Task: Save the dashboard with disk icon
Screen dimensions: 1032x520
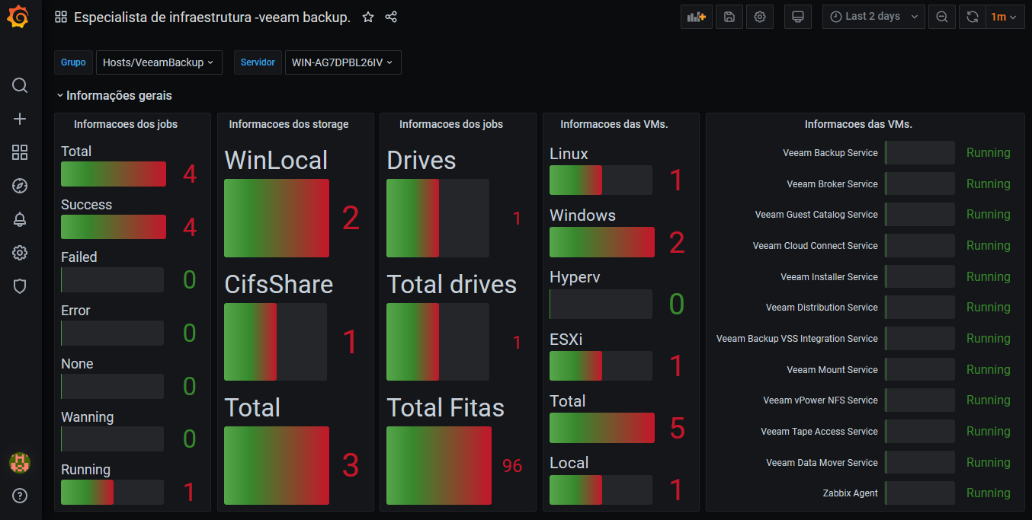Action: pos(729,17)
